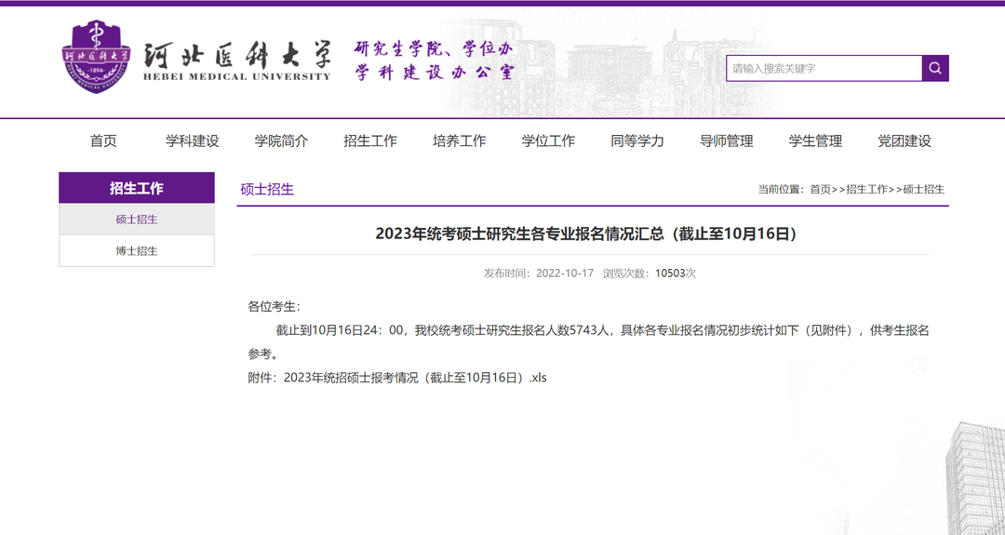Open the 学科建设 navigation menu item
This screenshot has height=535, width=1005.
[x=193, y=140]
